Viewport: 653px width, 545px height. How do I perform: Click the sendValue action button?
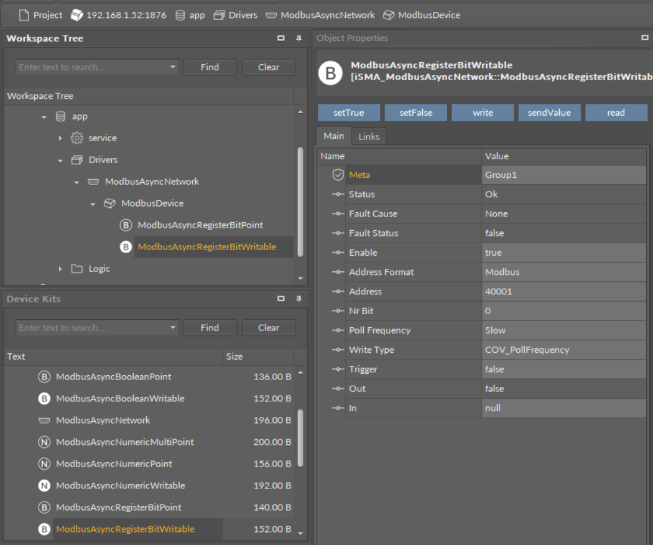pyautogui.click(x=549, y=113)
